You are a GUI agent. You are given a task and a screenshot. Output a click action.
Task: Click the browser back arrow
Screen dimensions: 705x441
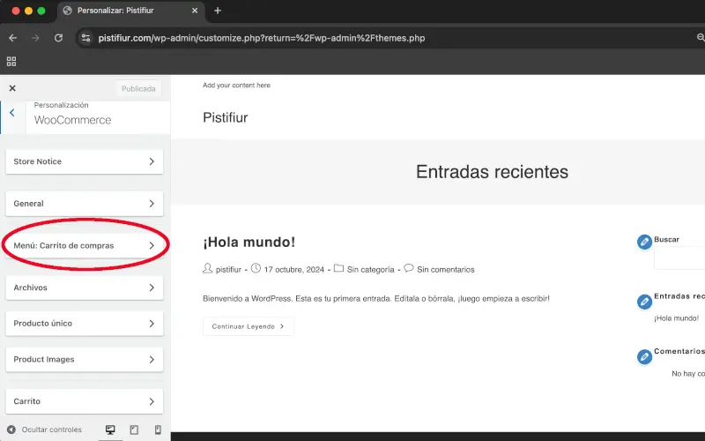coord(12,38)
